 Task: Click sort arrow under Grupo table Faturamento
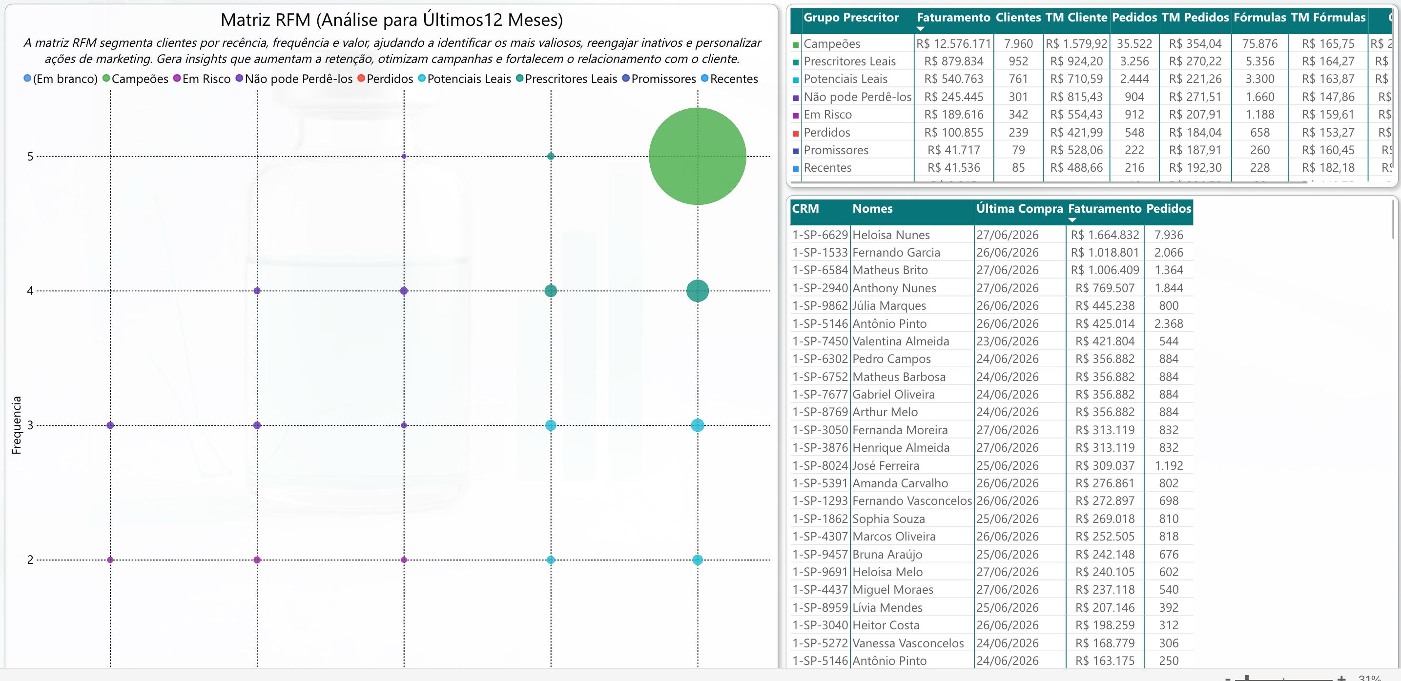[x=920, y=29]
